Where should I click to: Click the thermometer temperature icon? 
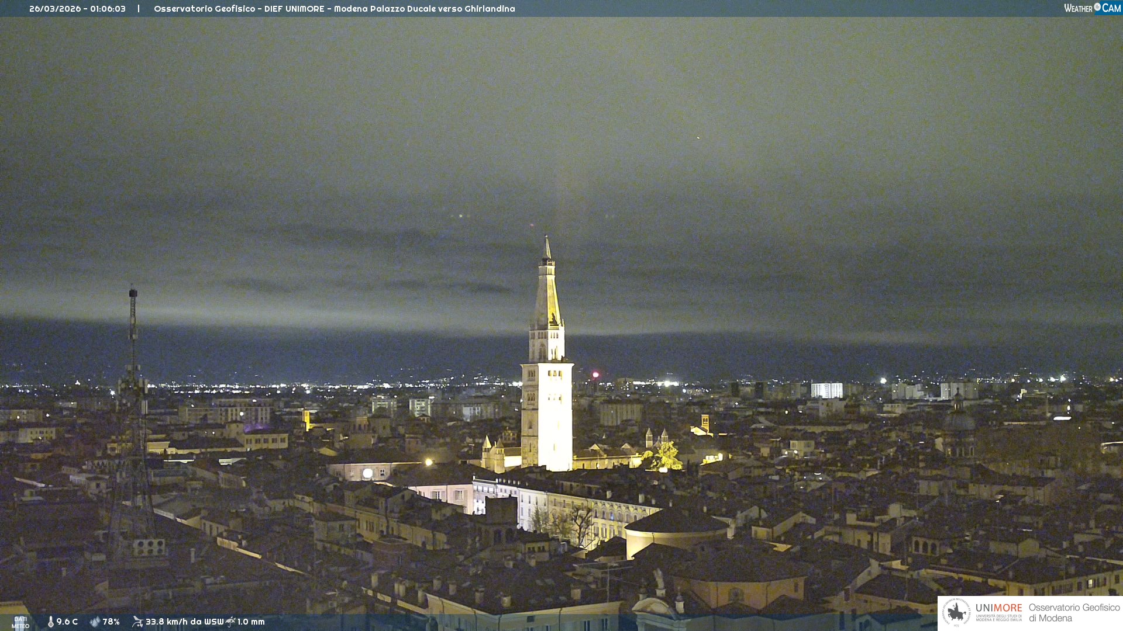click(50, 622)
